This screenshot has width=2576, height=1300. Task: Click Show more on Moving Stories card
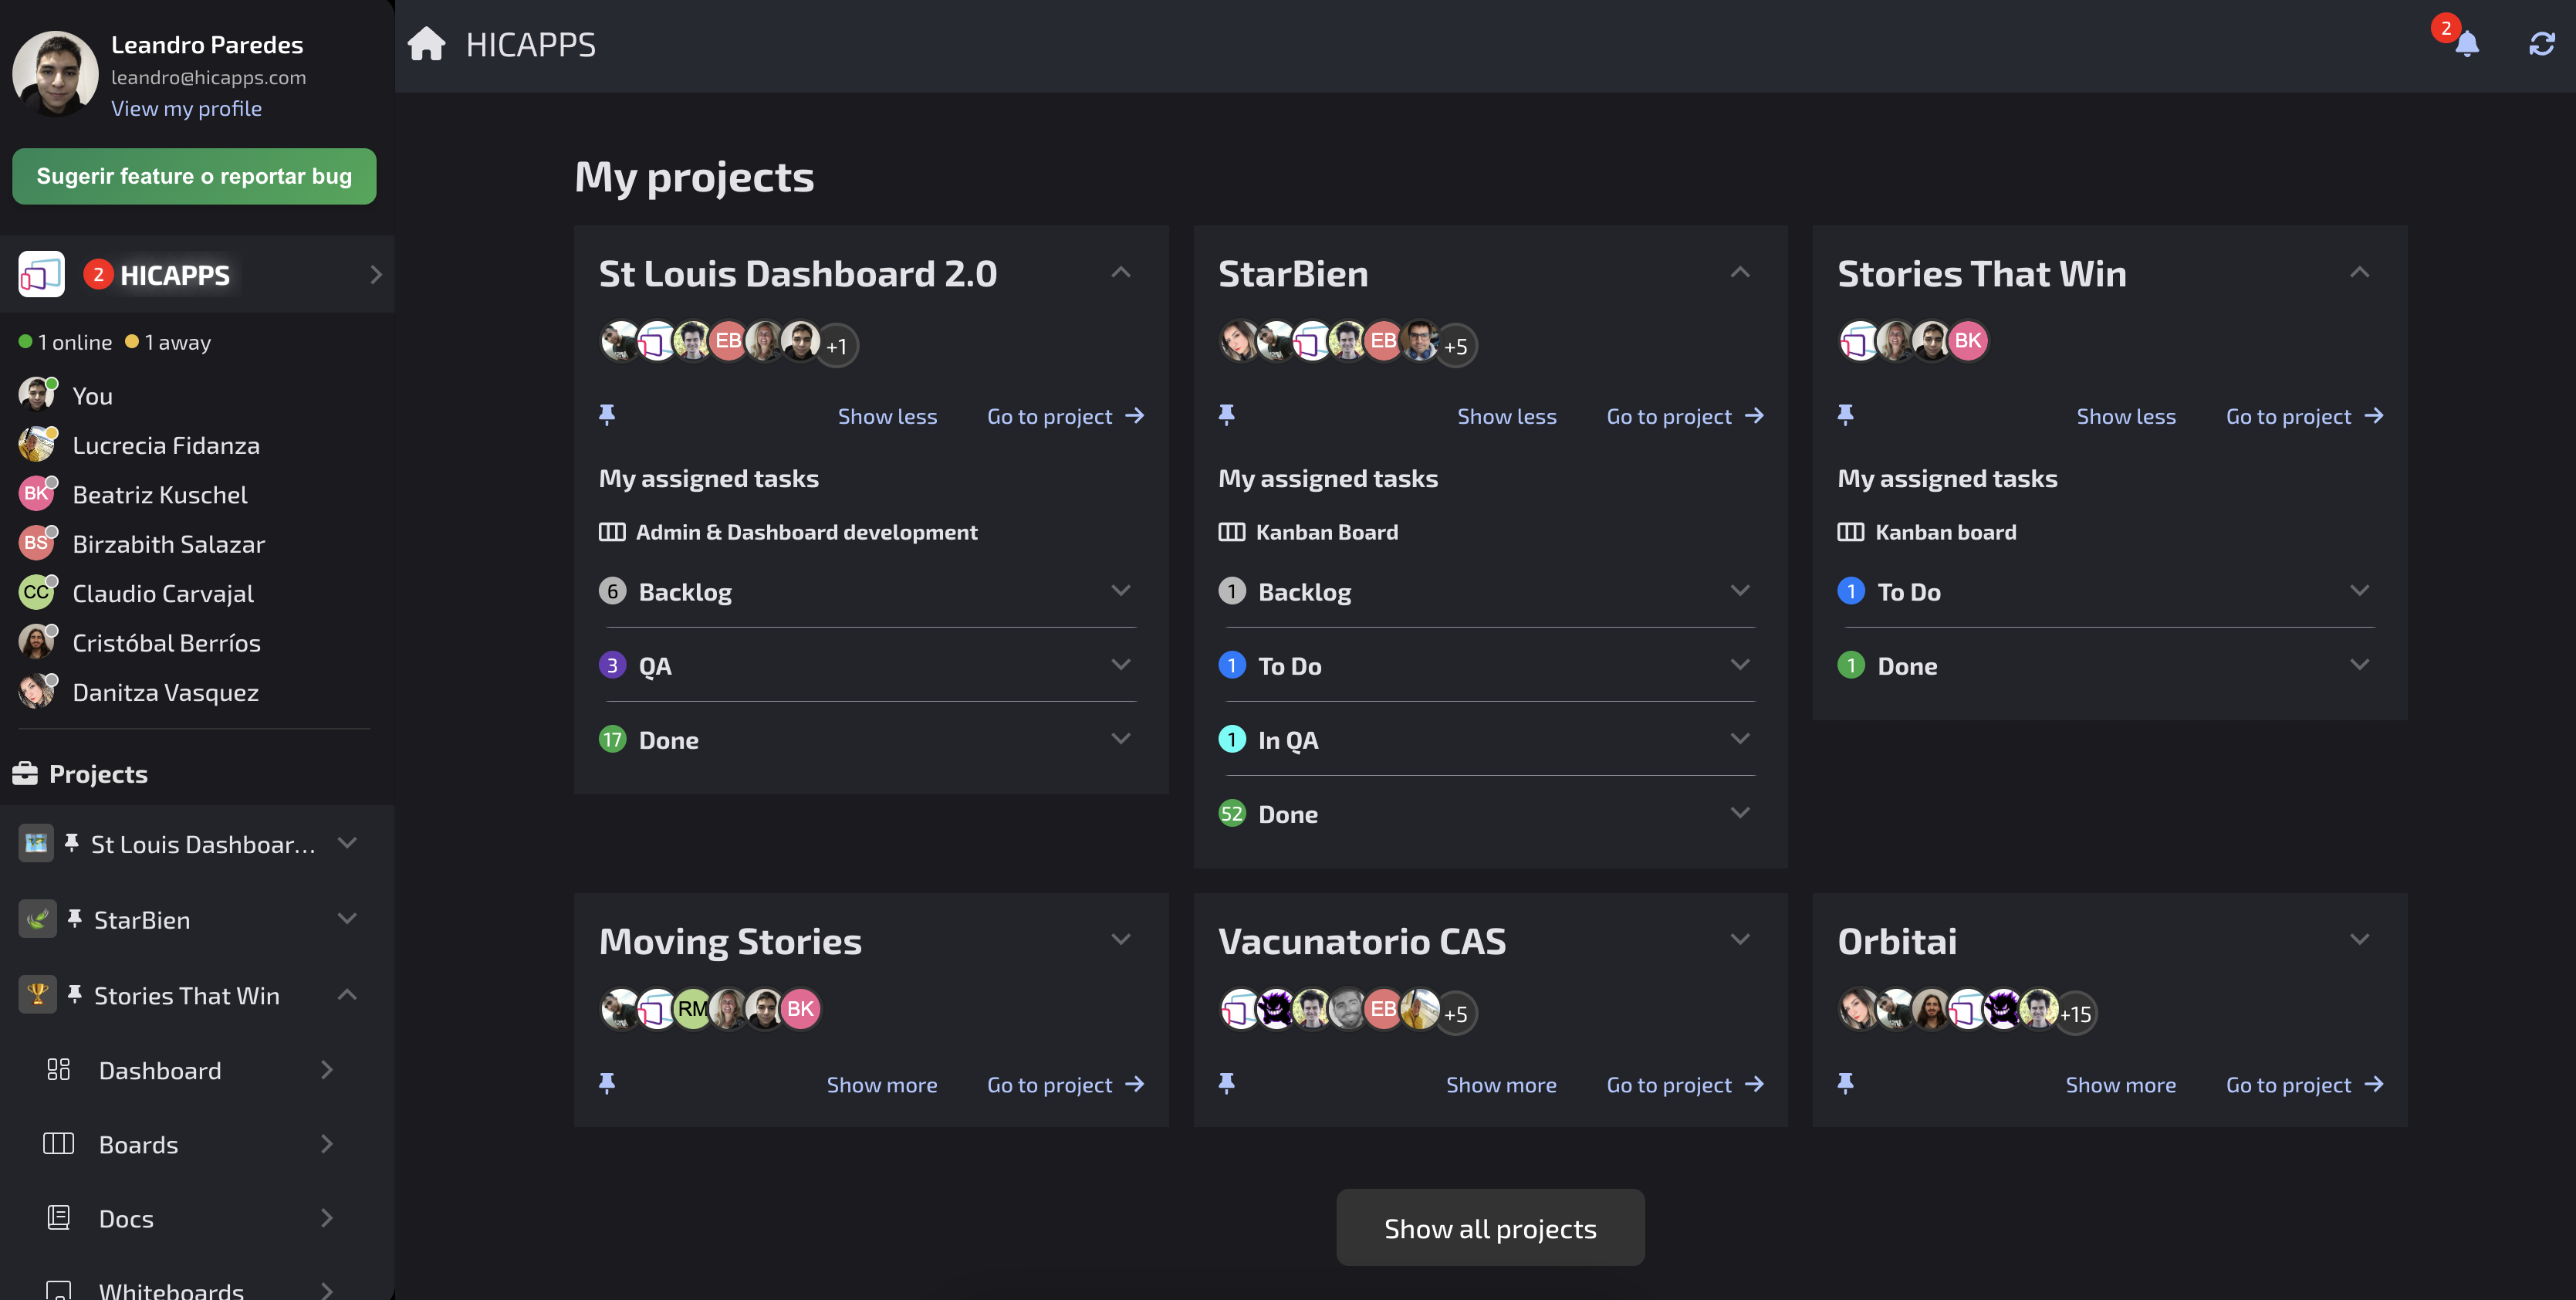(881, 1084)
